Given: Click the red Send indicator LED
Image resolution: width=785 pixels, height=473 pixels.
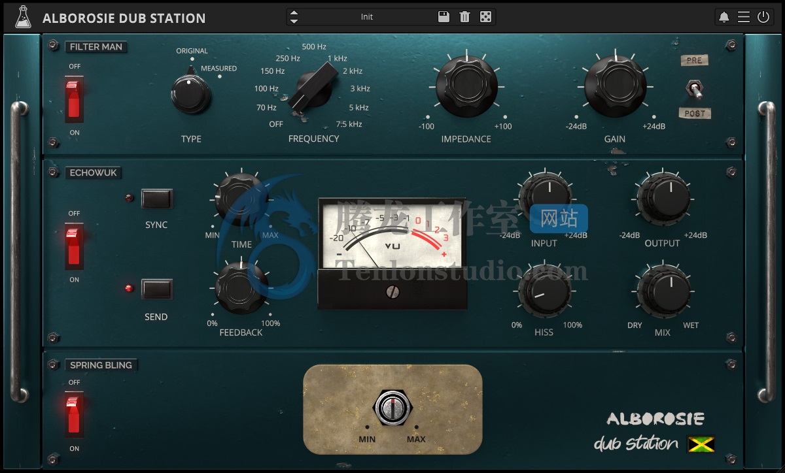Looking at the screenshot, I should coord(129,288).
